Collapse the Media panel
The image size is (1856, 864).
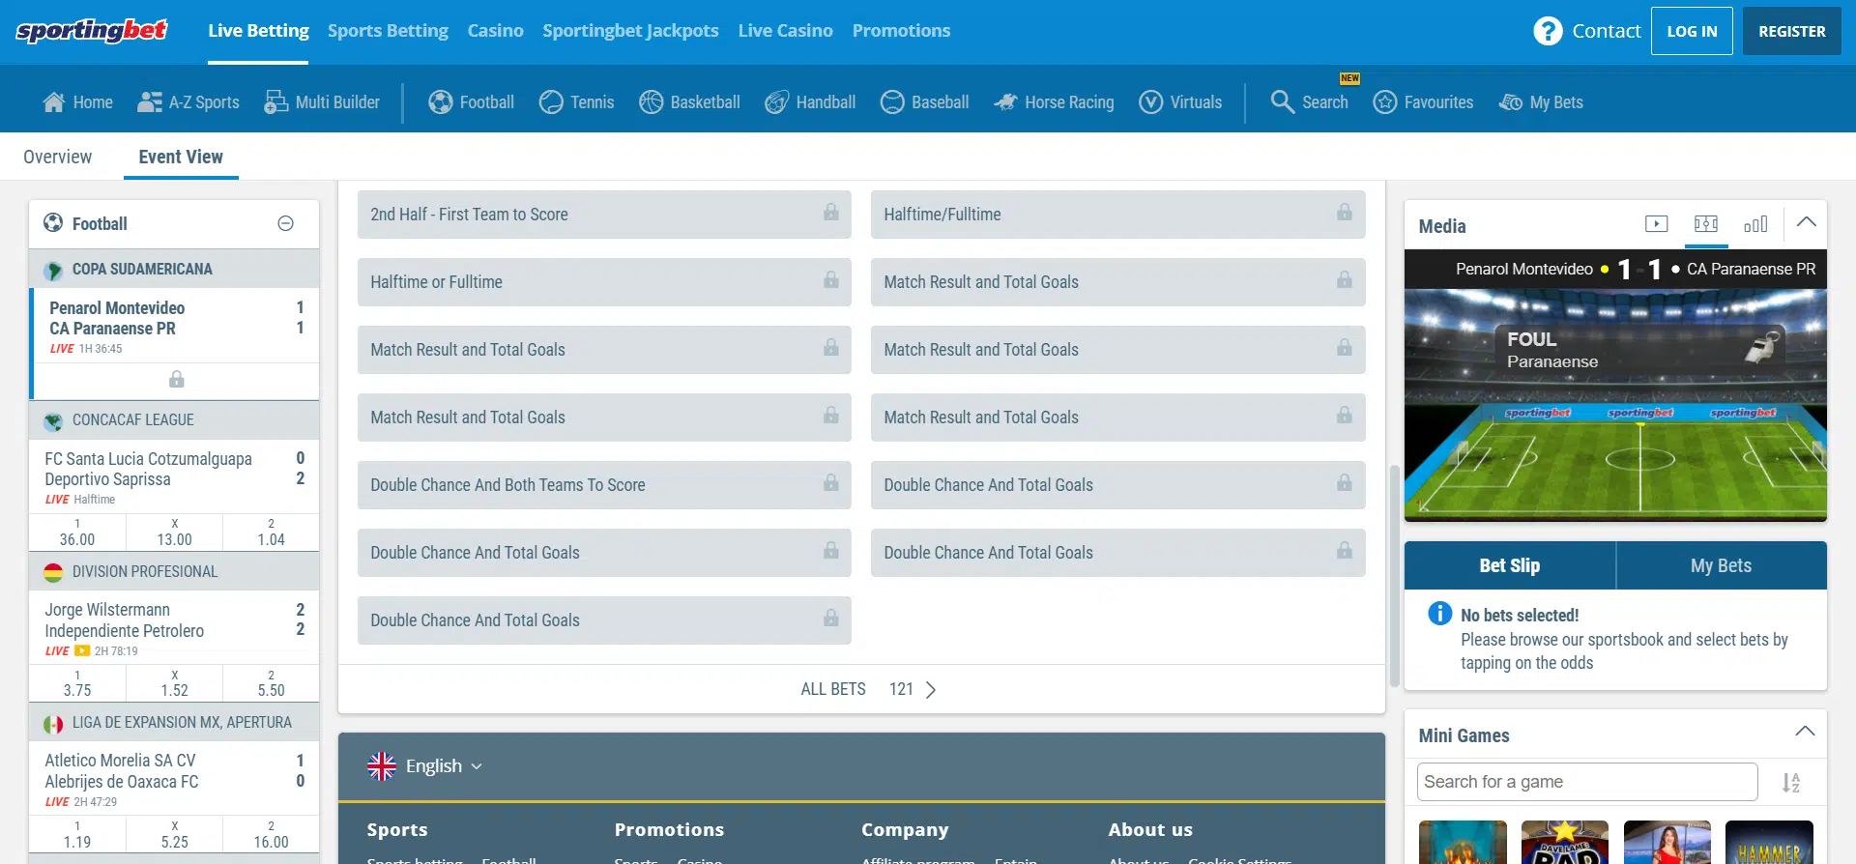[x=1806, y=222]
